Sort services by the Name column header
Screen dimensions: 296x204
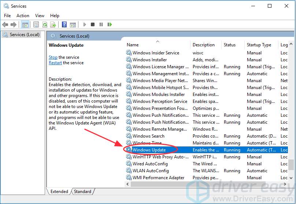pyautogui.click(x=133, y=45)
